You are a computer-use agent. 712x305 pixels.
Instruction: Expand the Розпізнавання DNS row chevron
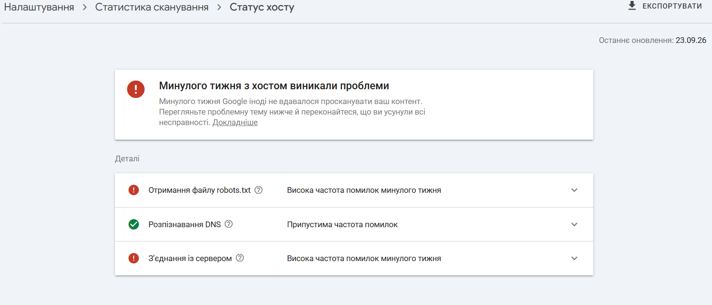[x=574, y=224]
